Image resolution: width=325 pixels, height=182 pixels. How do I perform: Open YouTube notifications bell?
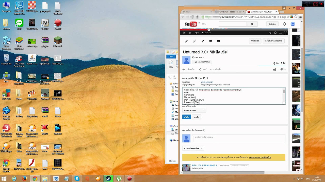tap(285, 24)
